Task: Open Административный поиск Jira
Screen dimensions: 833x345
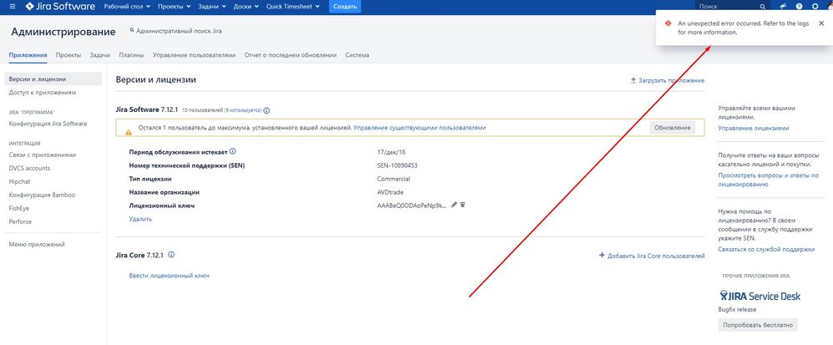Action: coord(176,31)
